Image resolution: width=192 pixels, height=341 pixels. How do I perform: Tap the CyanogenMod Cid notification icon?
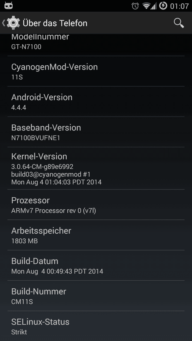[8, 6]
